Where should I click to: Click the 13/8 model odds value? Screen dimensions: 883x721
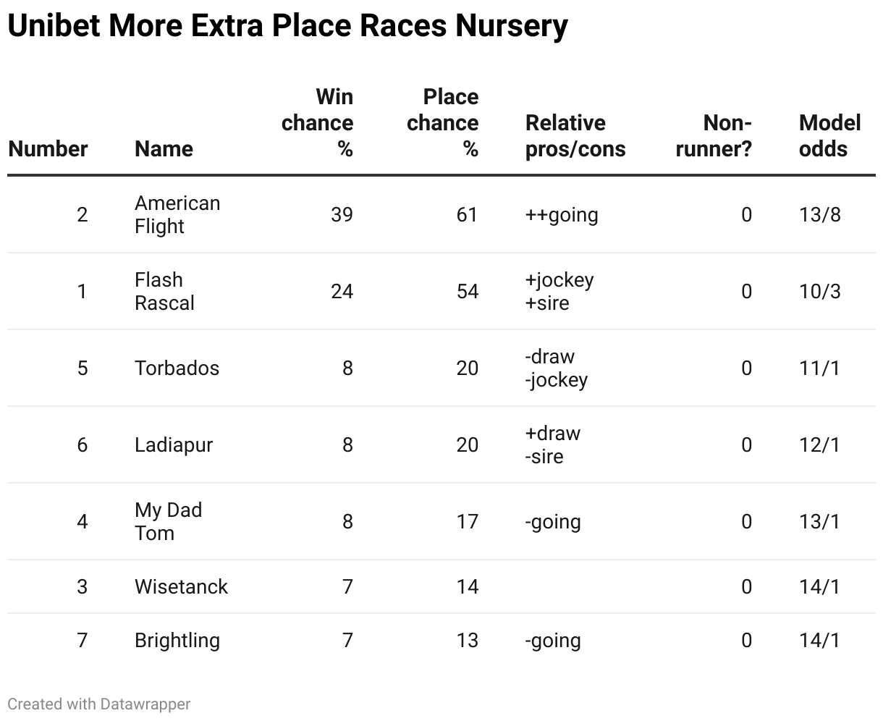point(820,215)
